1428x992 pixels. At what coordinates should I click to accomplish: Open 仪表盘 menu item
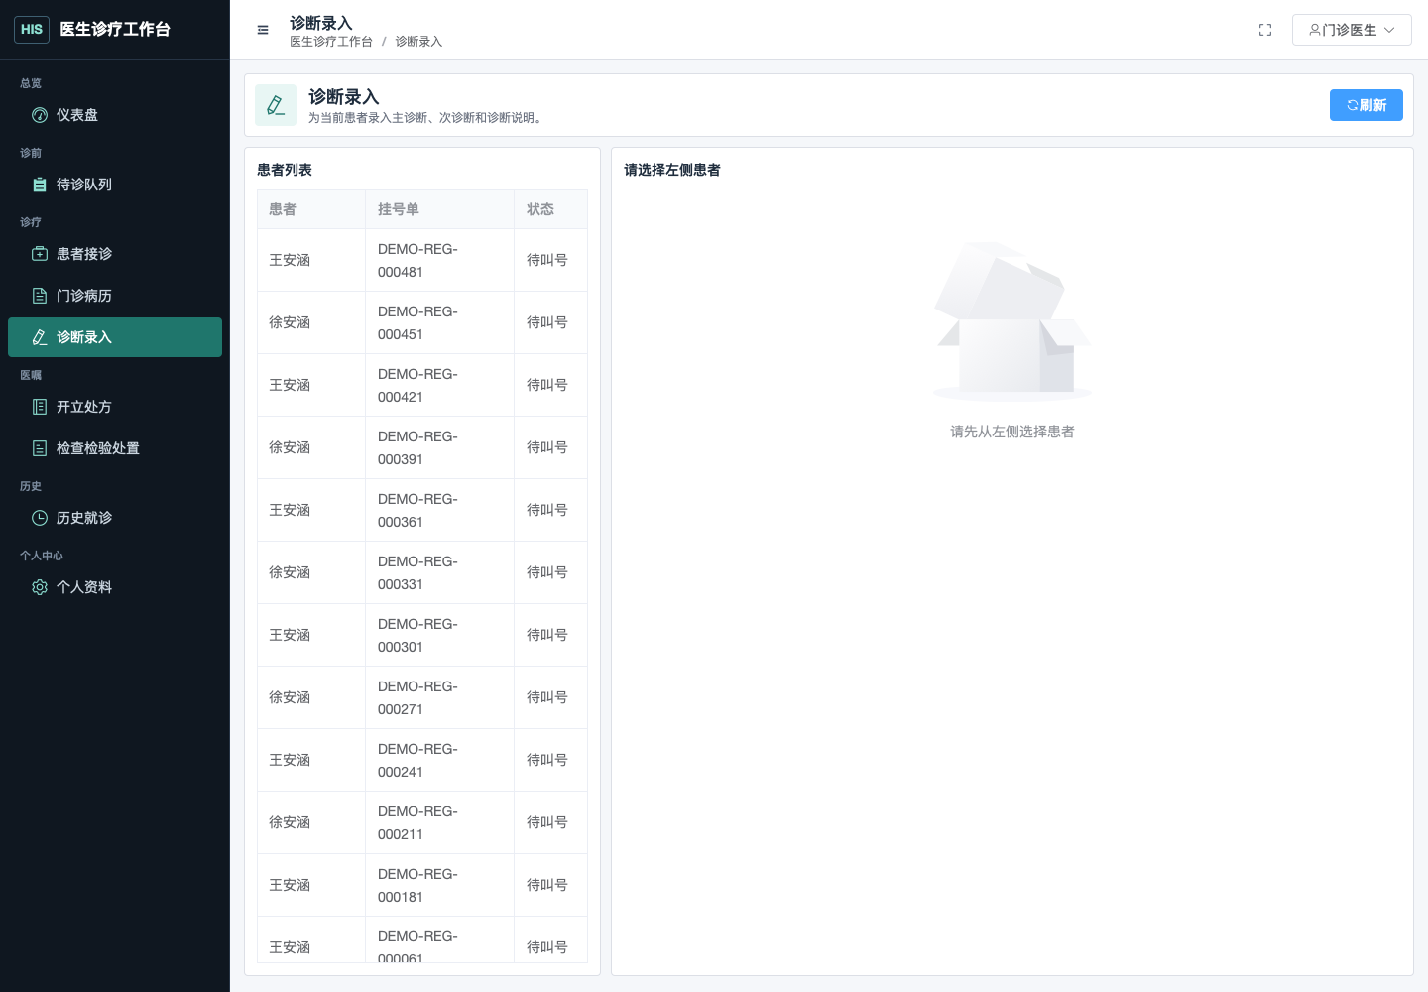click(x=115, y=115)
